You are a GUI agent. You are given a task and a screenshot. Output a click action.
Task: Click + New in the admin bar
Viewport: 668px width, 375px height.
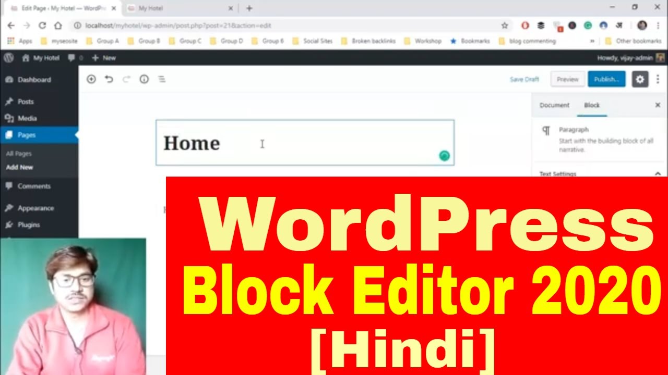click(x=104, y=58)
